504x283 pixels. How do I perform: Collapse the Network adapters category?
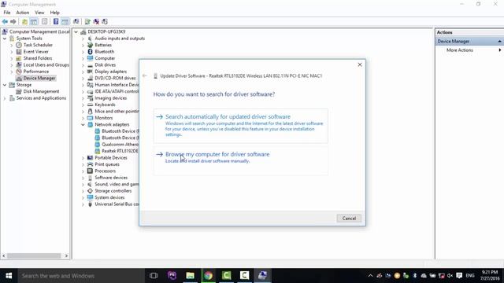coord(83,124)
